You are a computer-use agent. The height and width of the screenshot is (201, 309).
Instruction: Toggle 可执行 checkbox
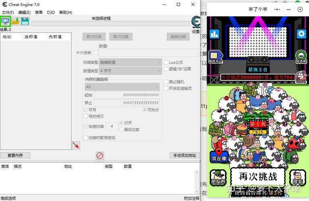click(x=144, y=110)
